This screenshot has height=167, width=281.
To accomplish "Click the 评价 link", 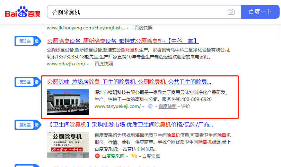I will point(186,106).
